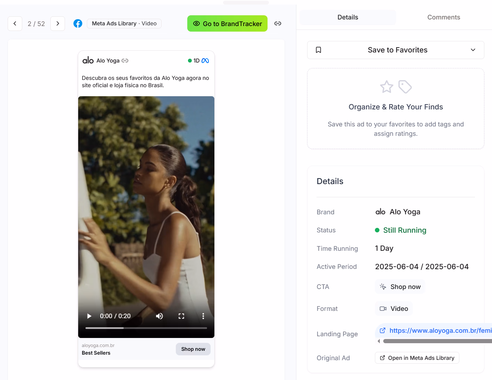Click the Meta infinity logo on ad card
This screenshot has height=380, width=492.
pos(205,61)
